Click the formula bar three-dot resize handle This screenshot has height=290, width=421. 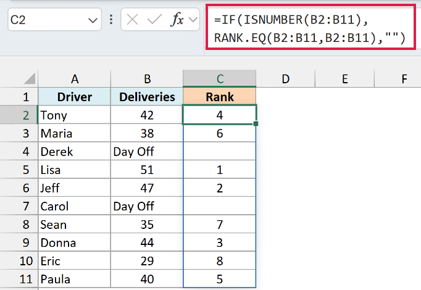pyautogui.click(x=111, y=20)
